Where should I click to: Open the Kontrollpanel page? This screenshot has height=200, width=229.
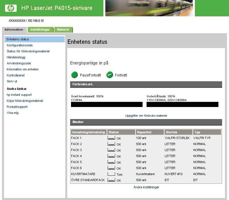[16, 75]
